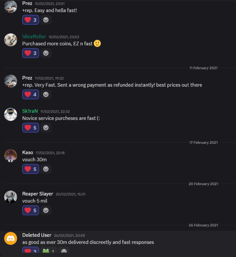
Task: Add reaction to !diceRoller's coins message
Action: pos(46,53)
